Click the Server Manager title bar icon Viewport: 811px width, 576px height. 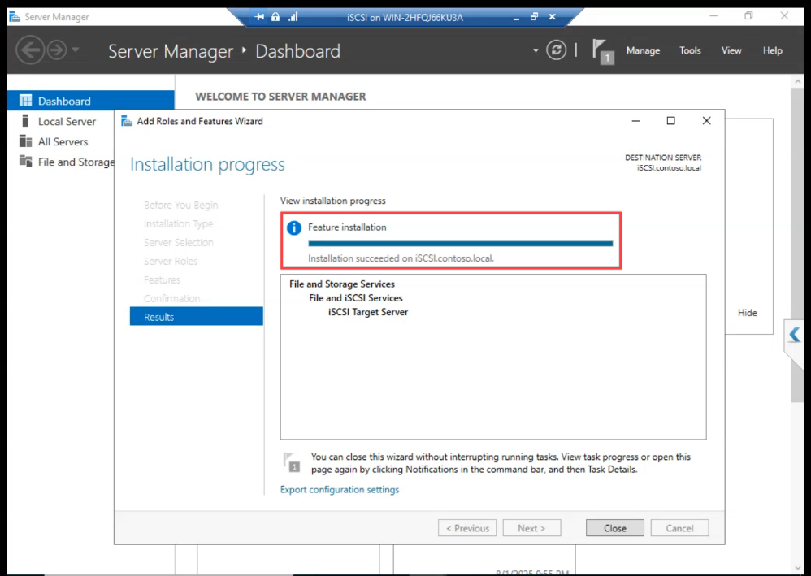point(15,16)
